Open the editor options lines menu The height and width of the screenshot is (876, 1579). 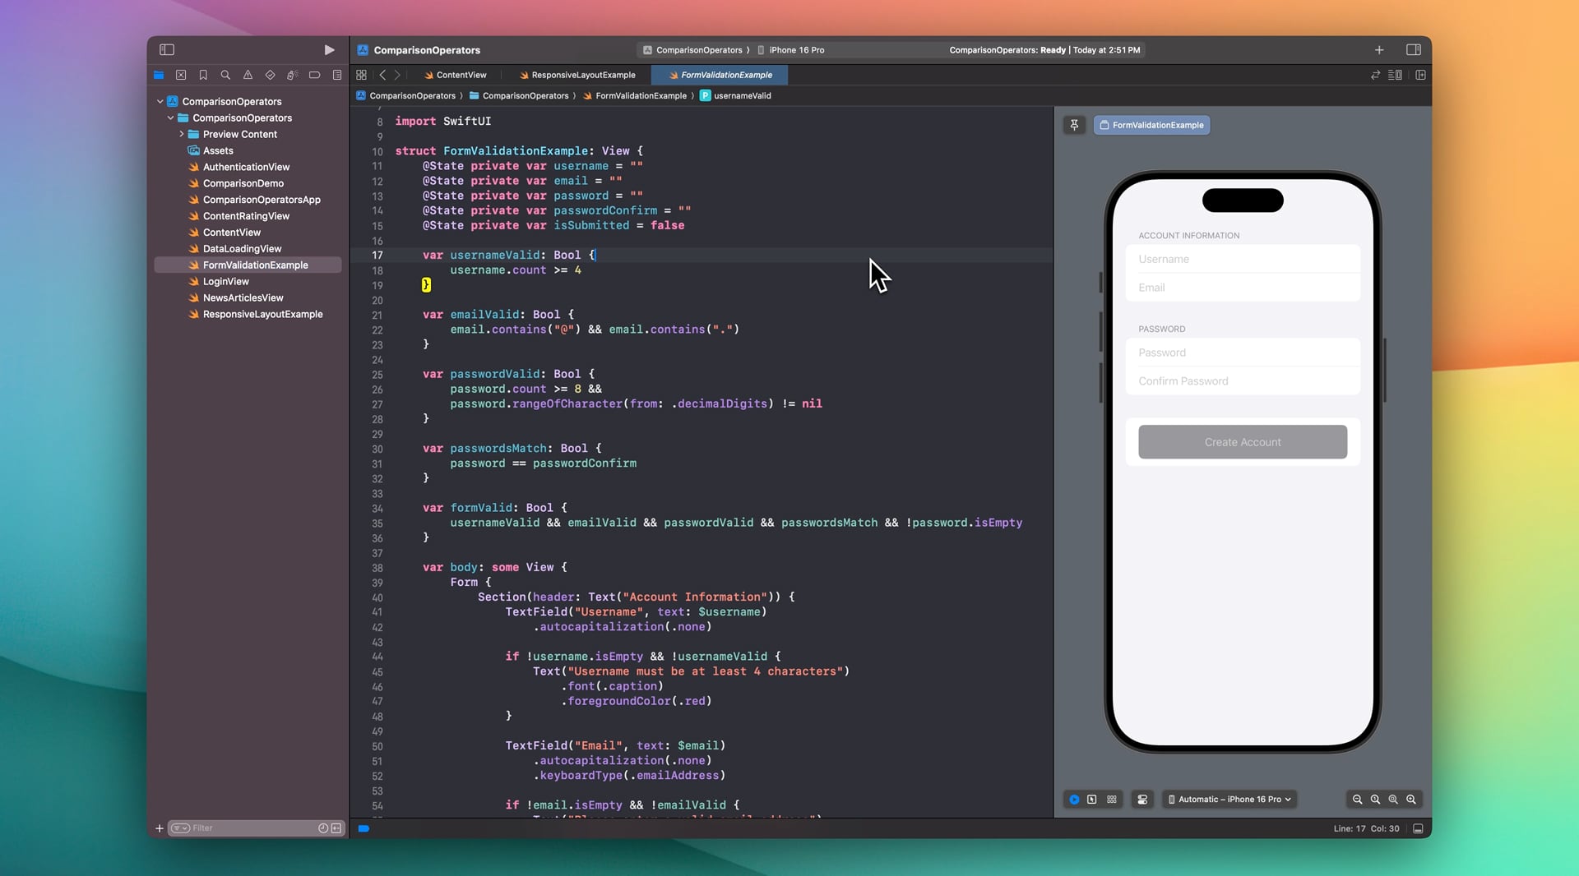[1396, 75]
